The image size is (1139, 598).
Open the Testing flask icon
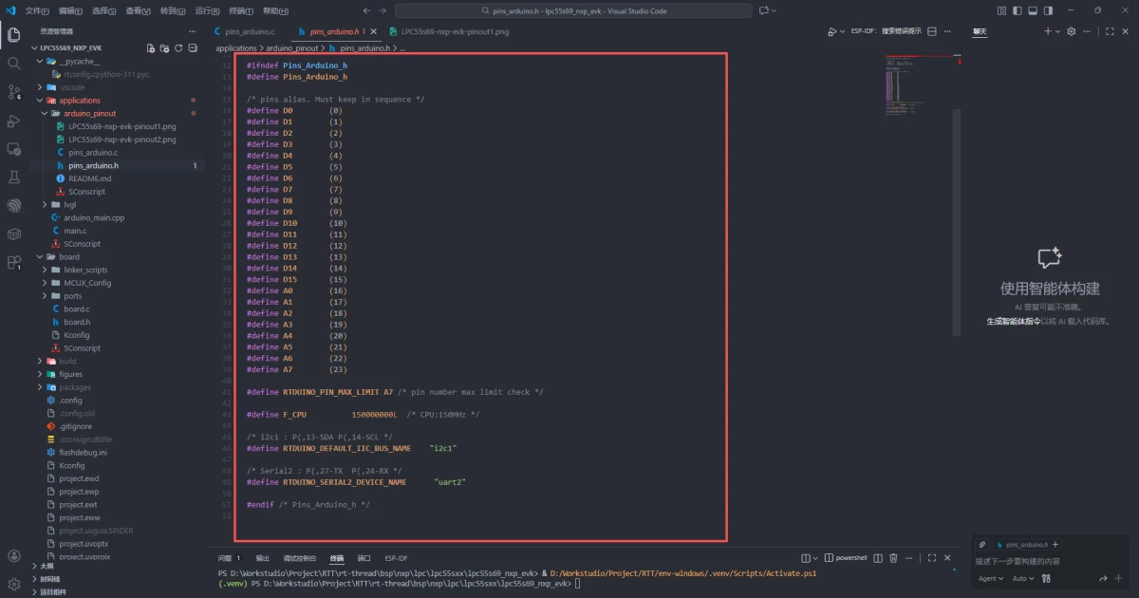pos(13,178)
